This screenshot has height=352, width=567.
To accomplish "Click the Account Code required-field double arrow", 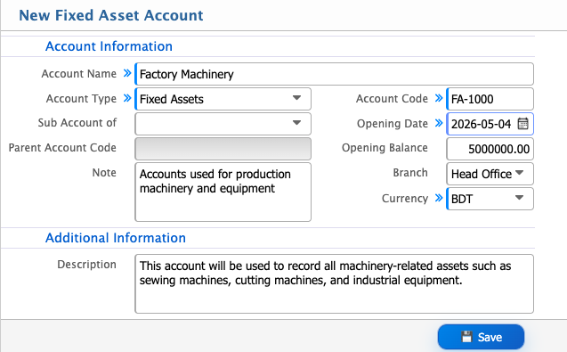I will (439, 98).
